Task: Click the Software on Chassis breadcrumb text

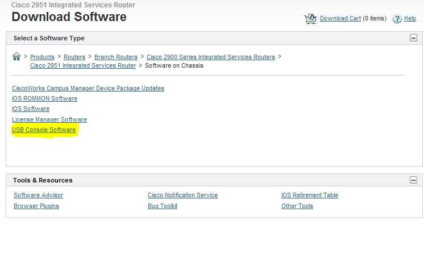Action: 174,66
